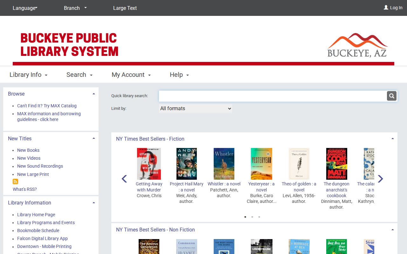Open Communion book cover

coord(187,247)
